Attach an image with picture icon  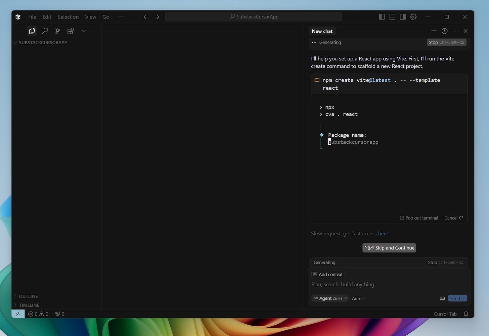click(442, 298)
